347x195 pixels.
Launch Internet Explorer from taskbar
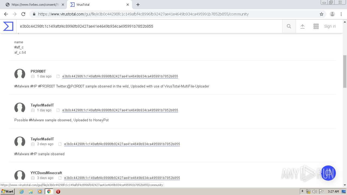click(x=22, y=191)
